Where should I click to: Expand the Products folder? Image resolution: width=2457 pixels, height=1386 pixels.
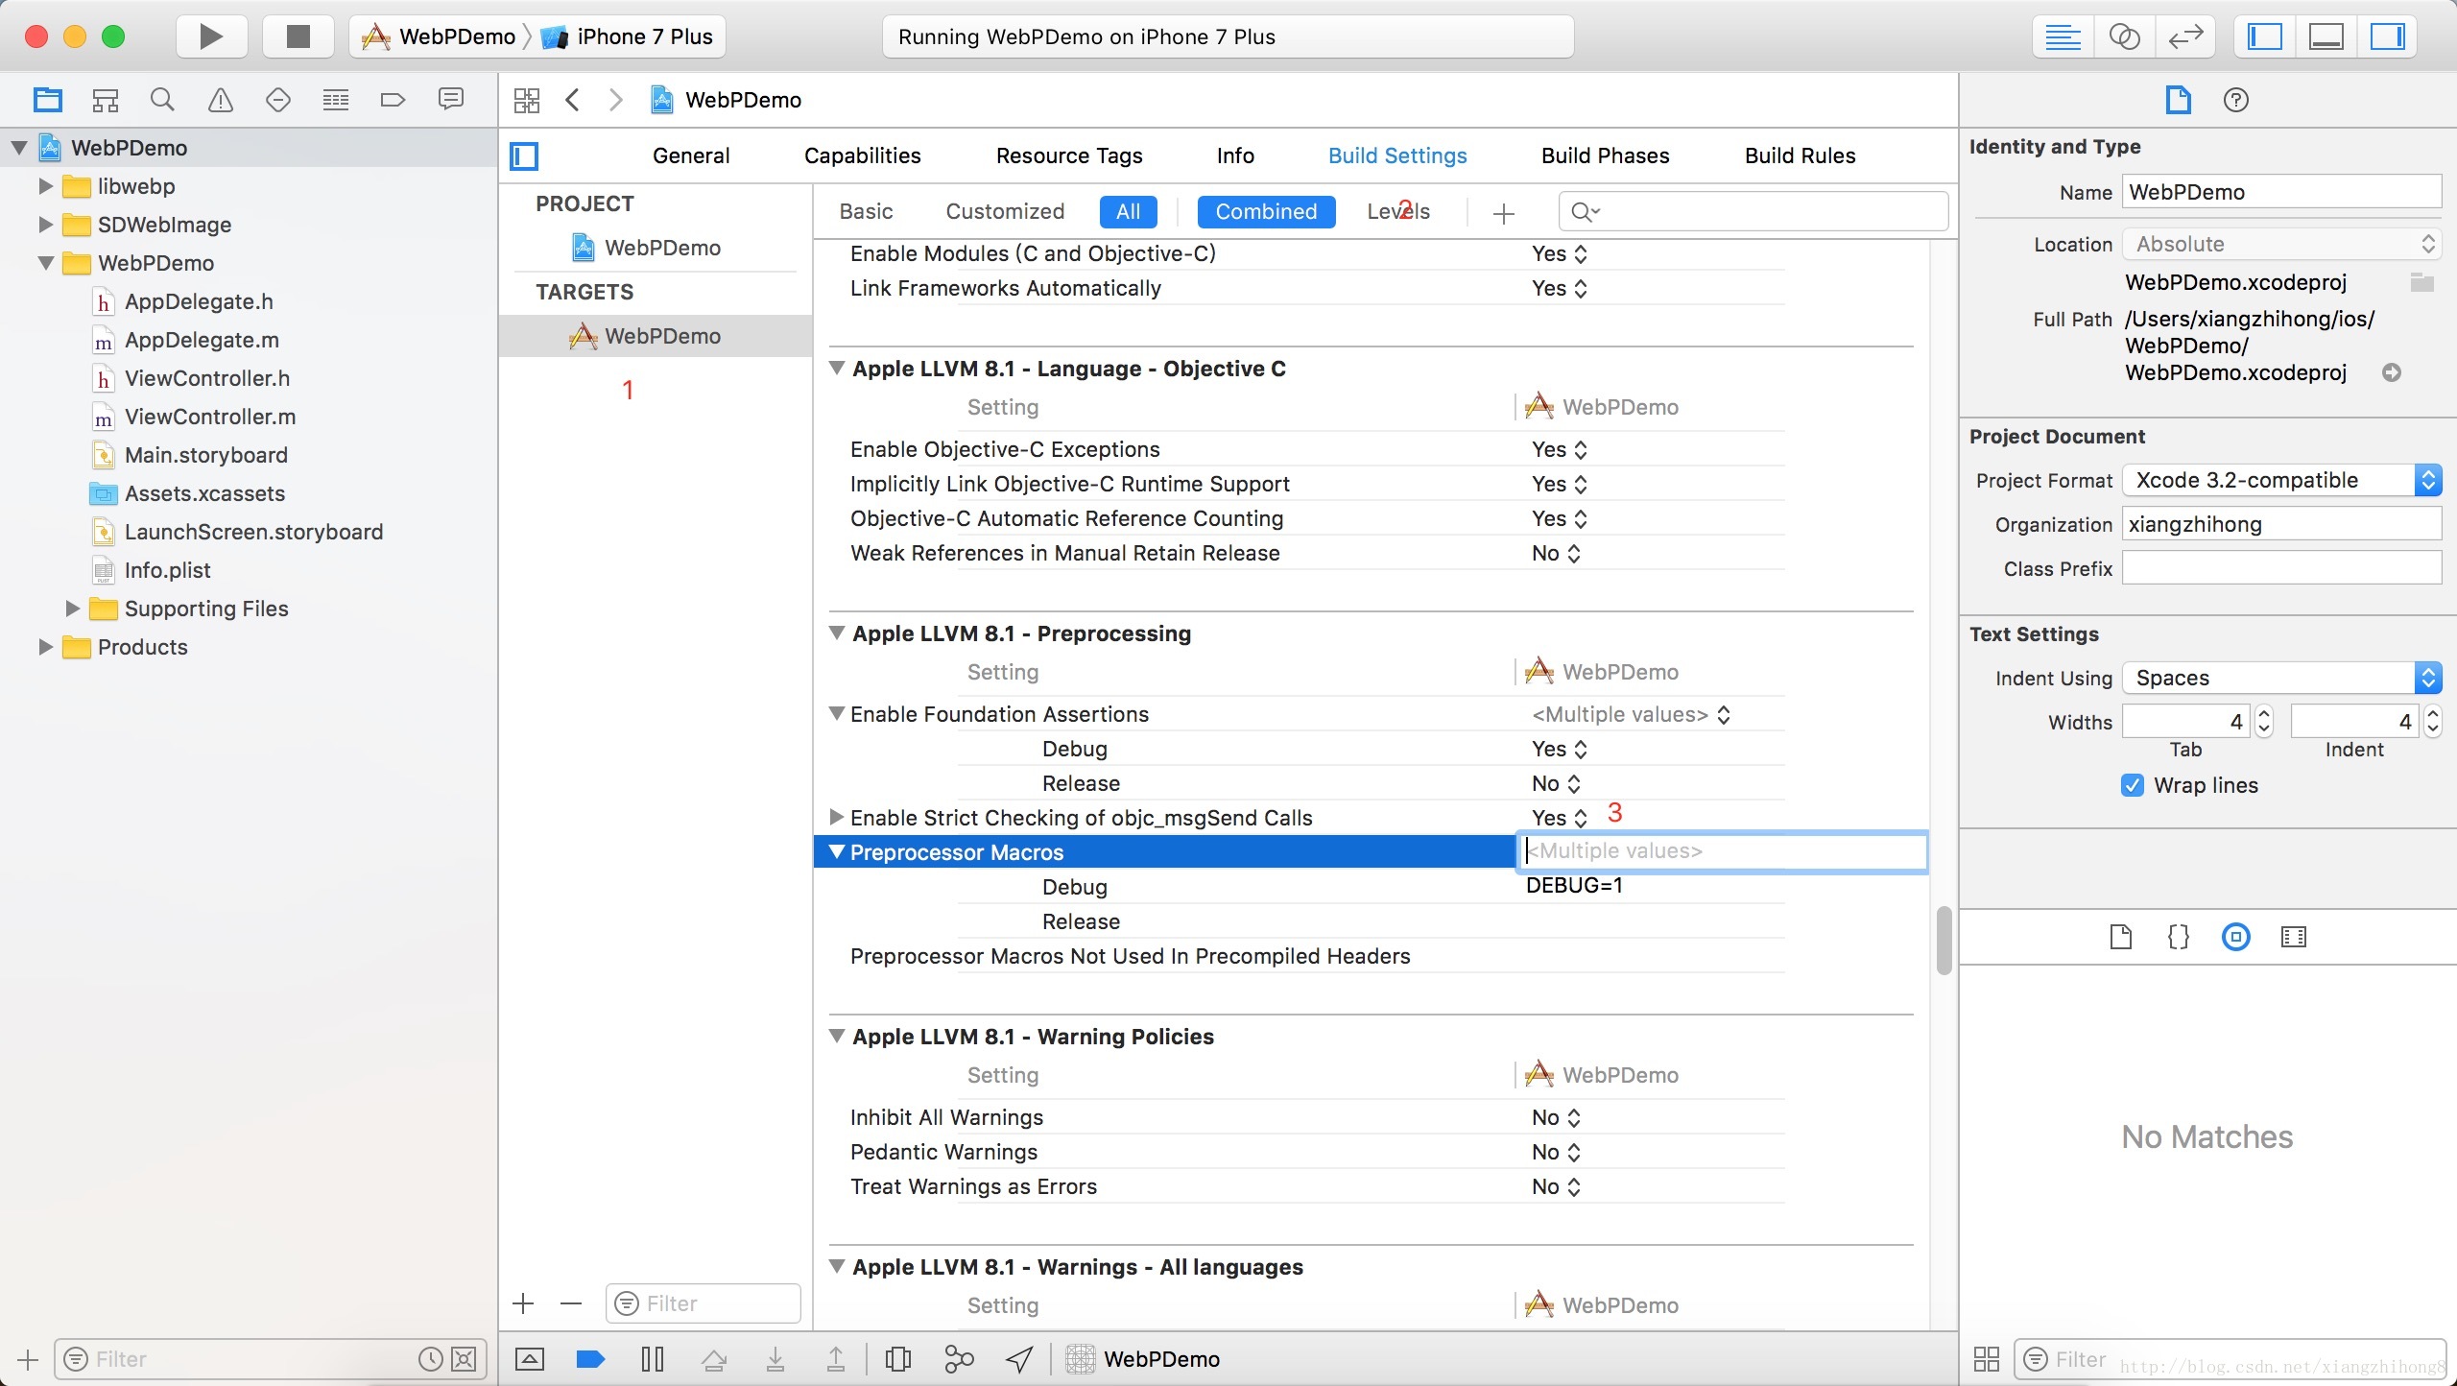pyautogui.click(x=44, y=647)
